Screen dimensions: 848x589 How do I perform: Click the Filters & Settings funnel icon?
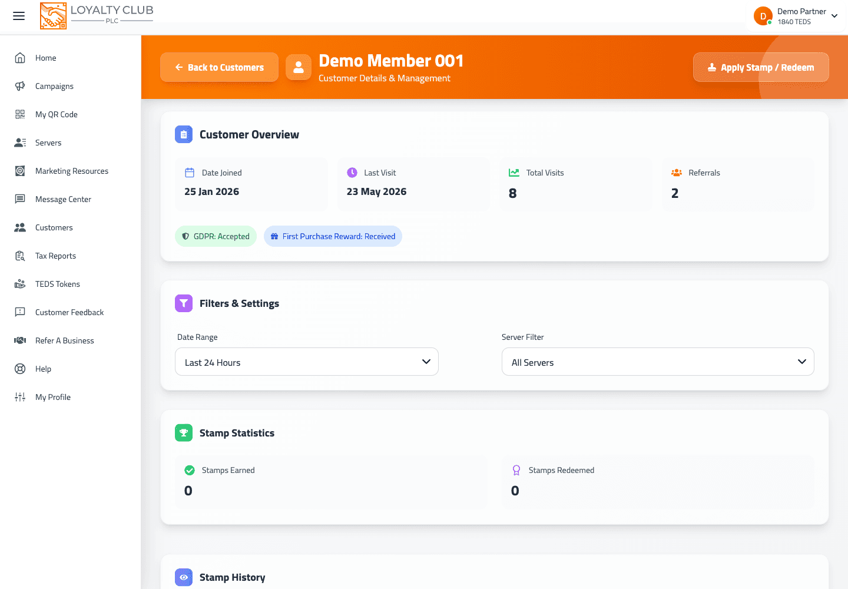[184, 303]
